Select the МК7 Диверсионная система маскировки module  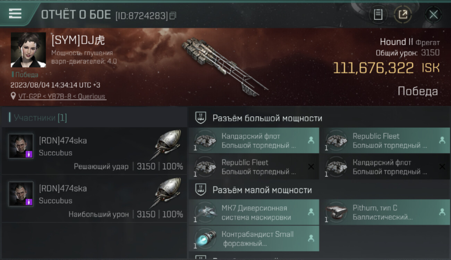click(254, 213)
